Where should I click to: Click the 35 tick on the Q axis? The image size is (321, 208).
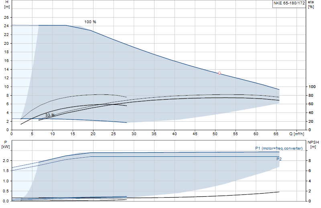(154, 134)
